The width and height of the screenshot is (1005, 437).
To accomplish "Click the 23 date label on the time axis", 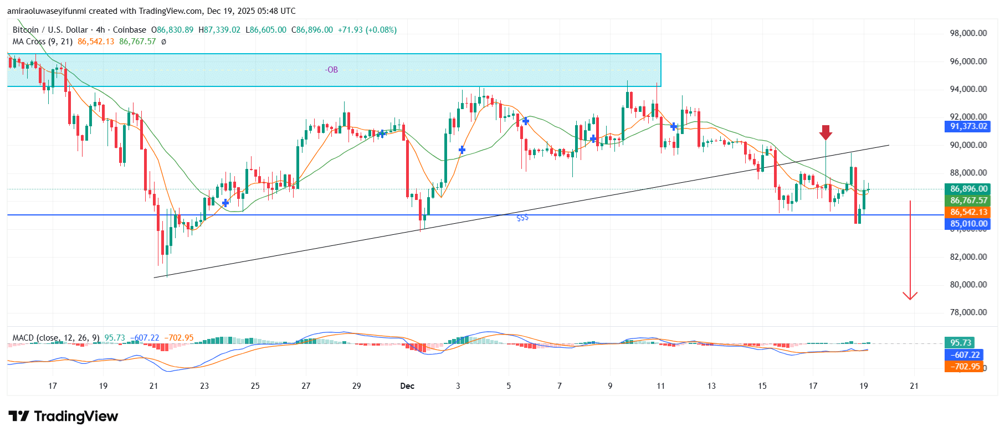I will click(x=204, y=386).
